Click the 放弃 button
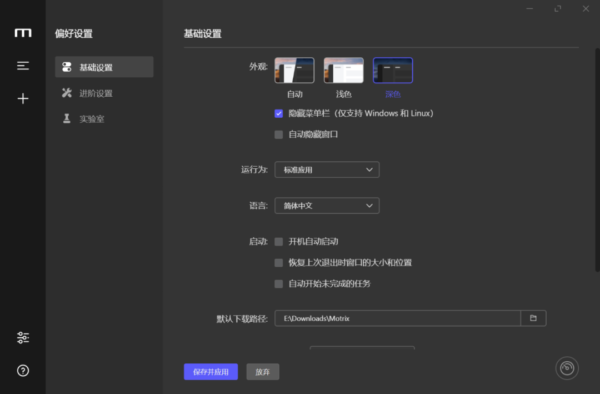This screenshot has width=600, height=394. pyautogui.click(x=262, y=372)
